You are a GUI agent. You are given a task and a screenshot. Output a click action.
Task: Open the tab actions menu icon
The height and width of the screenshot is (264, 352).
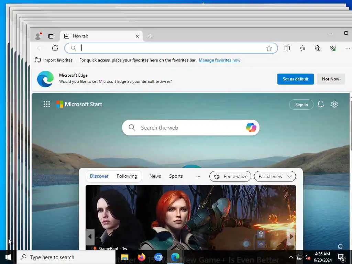[51, 36]
